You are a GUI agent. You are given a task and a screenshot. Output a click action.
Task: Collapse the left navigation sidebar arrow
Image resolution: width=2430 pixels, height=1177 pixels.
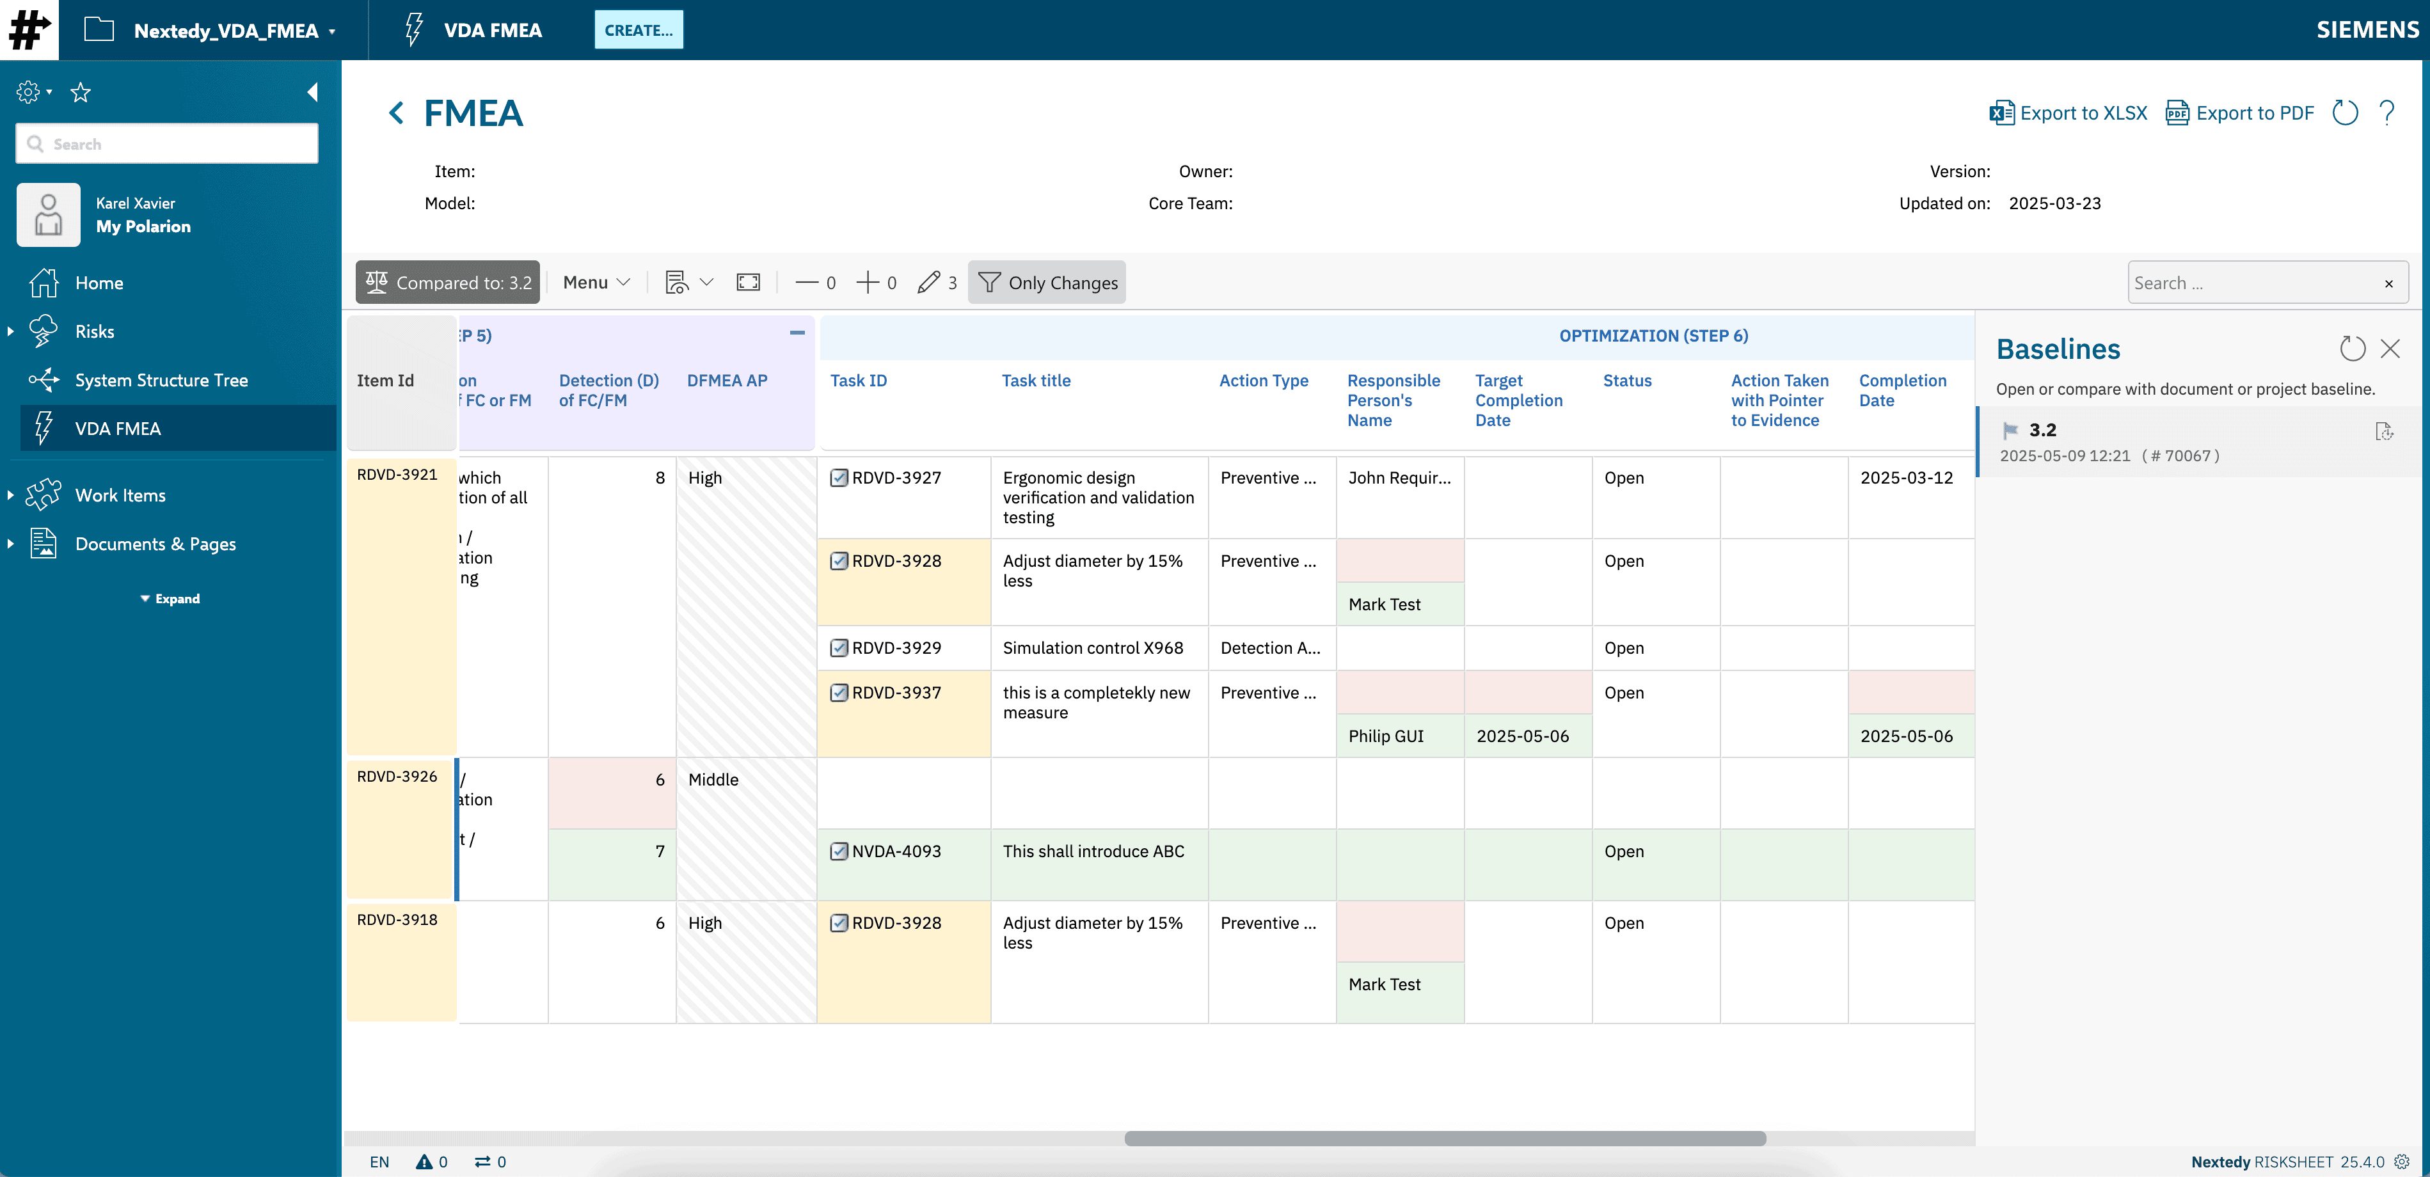tap(312, 92)
